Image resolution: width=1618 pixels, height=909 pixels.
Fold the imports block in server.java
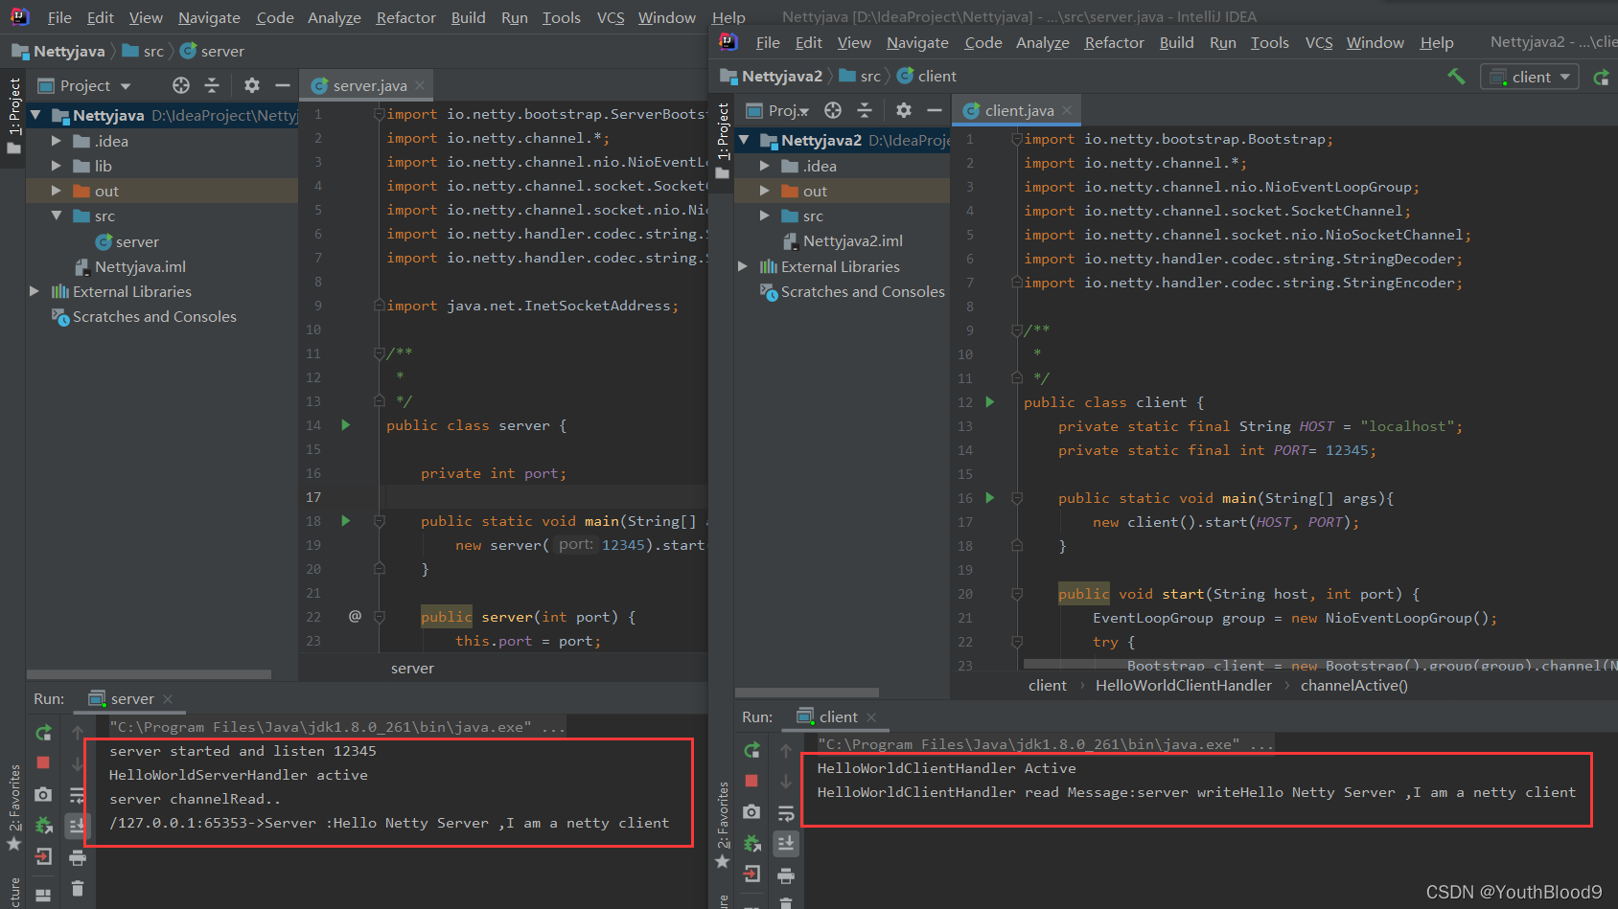point(379,114)
